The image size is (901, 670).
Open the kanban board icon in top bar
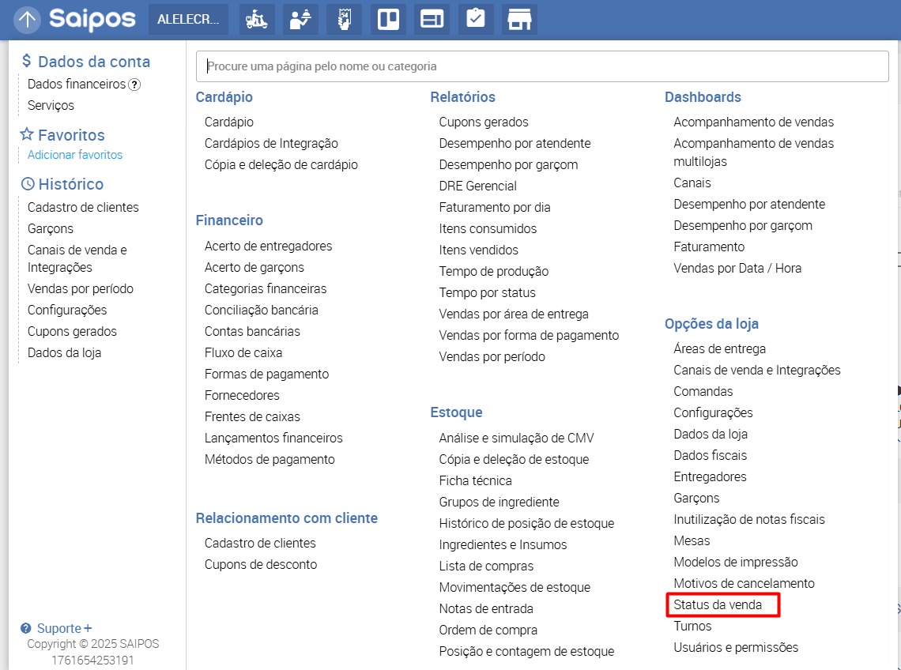tap(388, 20)
